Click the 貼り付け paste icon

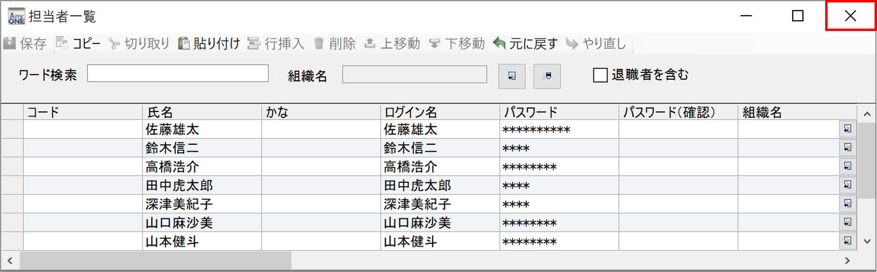point(184,44)
